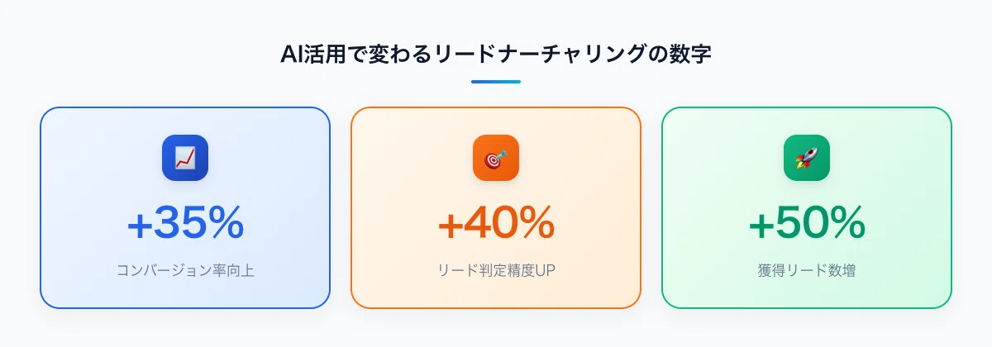
Task: Click the blue chart-increasing icon
Action: 185,158
